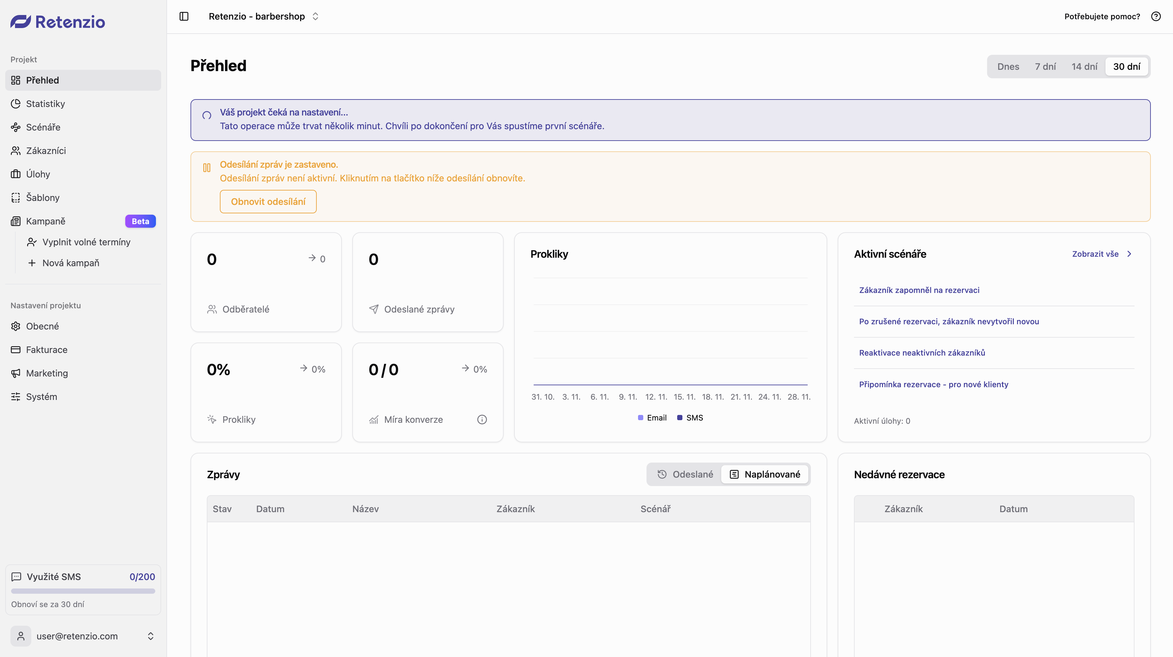The height and width of the screenshot is (657, 1173).
Task: Click the Obnovit odesílání button
Action: point(268,201)
